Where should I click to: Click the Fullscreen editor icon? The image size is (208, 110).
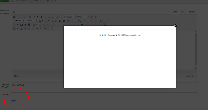(x=22, y=25)
